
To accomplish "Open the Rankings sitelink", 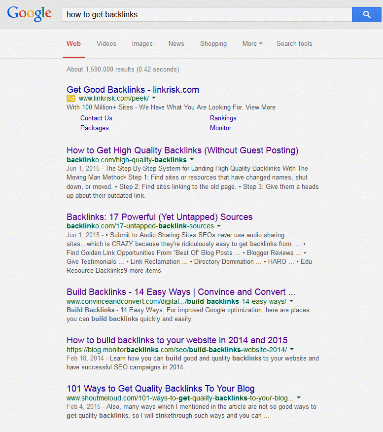I will coord(223,118).
